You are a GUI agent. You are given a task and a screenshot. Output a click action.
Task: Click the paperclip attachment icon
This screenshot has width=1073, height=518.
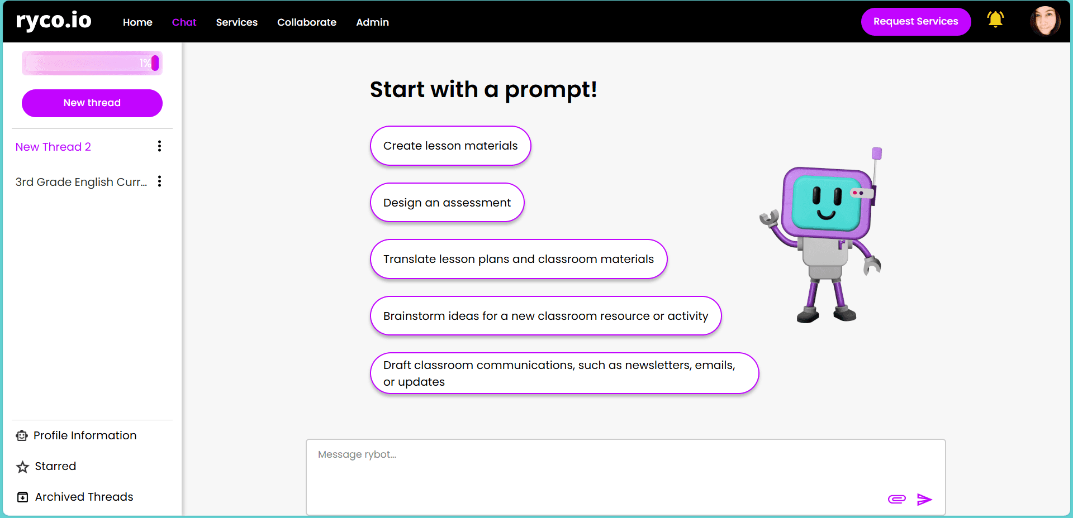pos(896,499)
